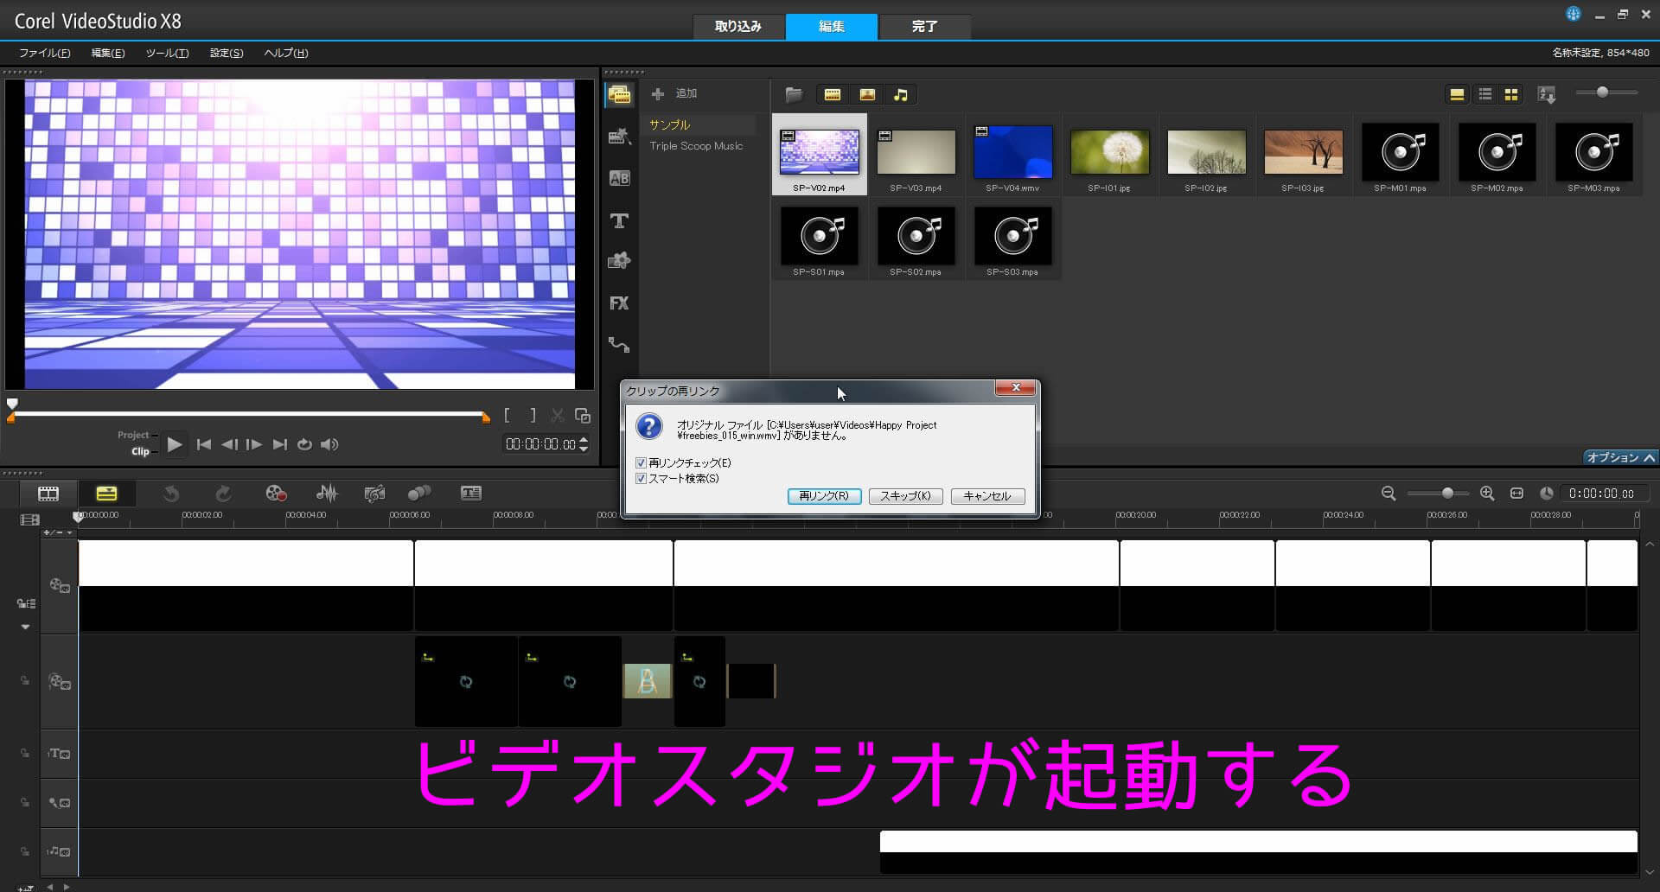
Task: Set the mark-in bracket
Action: [508, 416]
